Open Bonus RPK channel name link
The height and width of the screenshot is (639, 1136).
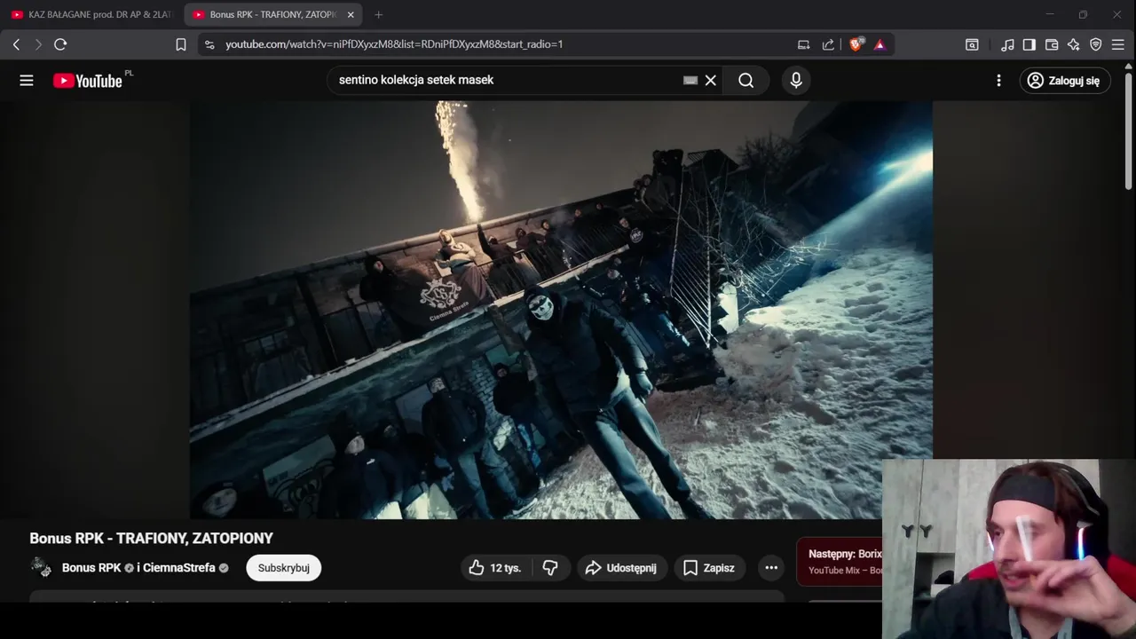point(91,568)
